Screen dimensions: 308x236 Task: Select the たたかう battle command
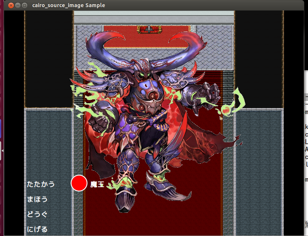[x=41, y=184]
